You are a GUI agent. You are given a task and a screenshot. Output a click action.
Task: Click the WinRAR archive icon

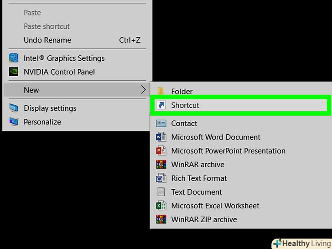[161, 165]
